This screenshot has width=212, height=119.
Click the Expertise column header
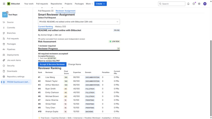[x=77, y=73]
